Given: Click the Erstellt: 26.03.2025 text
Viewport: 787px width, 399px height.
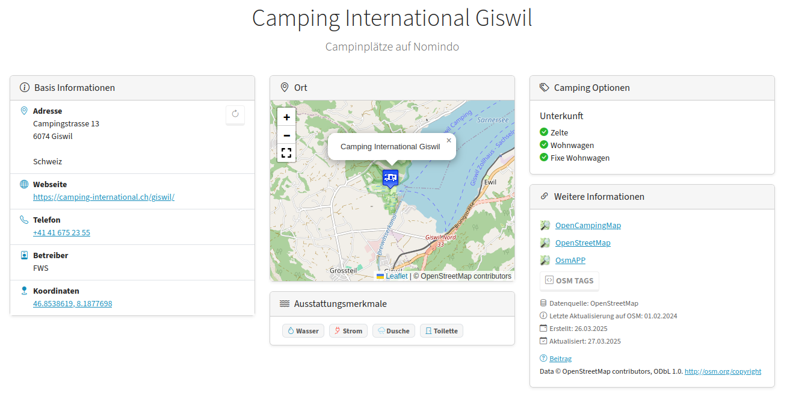Looking at the screenshot, I should tap(578, 329).
